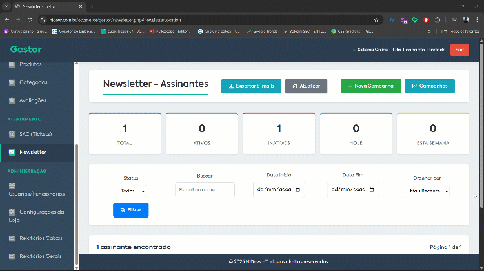The height and width of the screenshot is (271, 484).
Task: Open Relatórios Gerais in the sidebar
Action: pos(37,256)
